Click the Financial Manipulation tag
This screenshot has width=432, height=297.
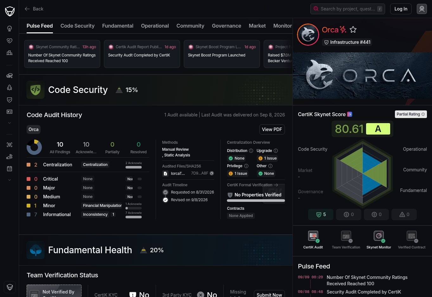tap(102, 206)
